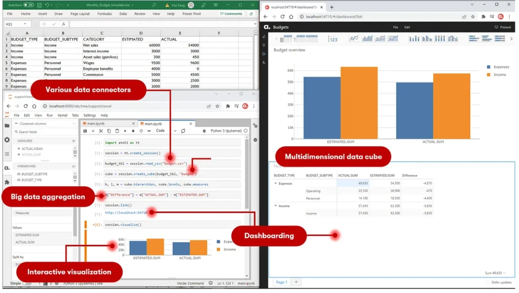Screen dimensions: 519x293
Task: Click the notebook vertical scrollbar
Action: point(247,175)
